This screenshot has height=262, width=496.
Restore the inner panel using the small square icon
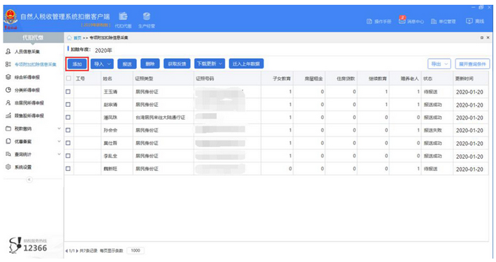pos(482,38)
